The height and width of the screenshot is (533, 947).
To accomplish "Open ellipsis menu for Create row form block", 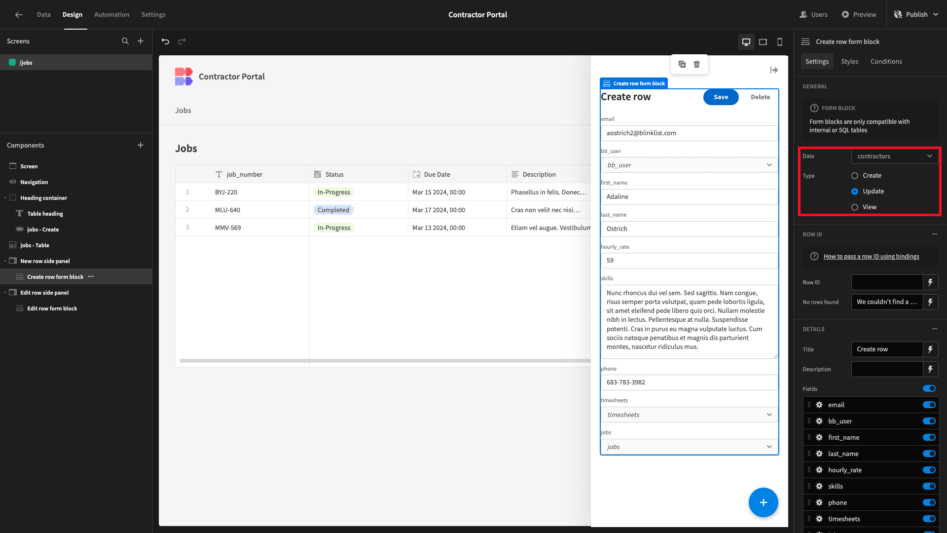I will [x=91, y=276].
